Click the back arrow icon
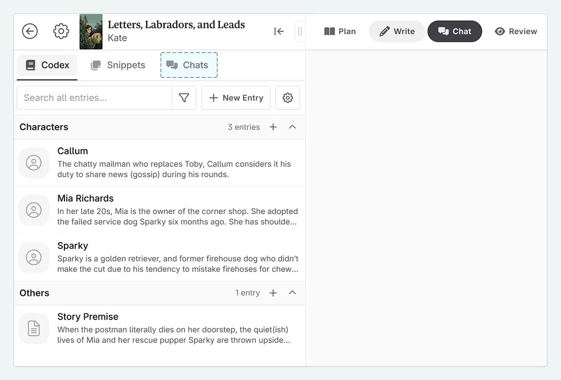Image resolution: width=561 pixels, height=380 pixels. click(30, 31)
